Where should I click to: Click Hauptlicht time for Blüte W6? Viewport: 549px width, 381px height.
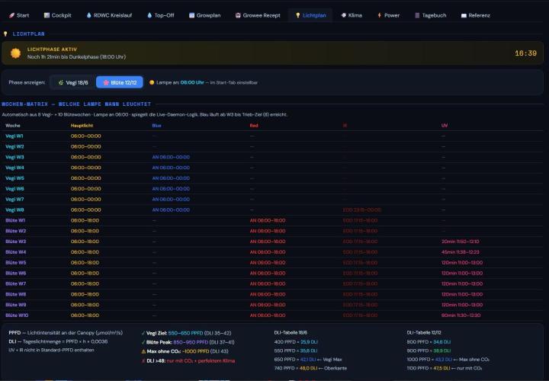[x=85, y=273]
